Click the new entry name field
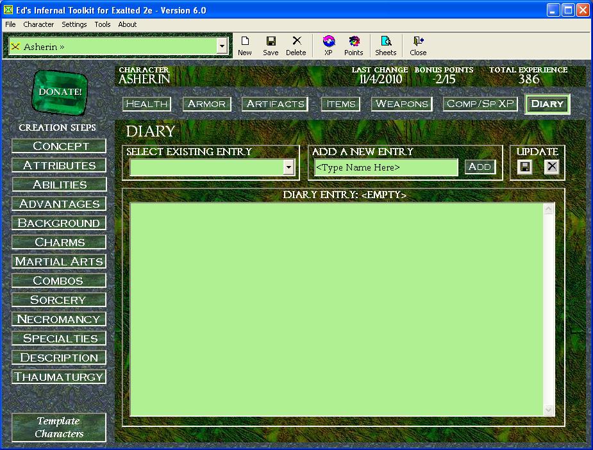The image size is (593, 450). pyautogui.click(x=386, y=167)
